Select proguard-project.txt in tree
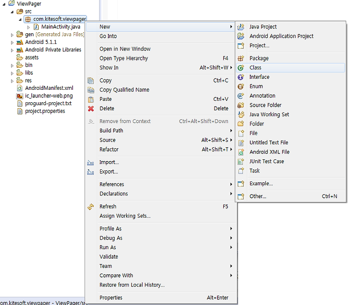The height and width of the screenshot is (305, 348). (48, 103)
